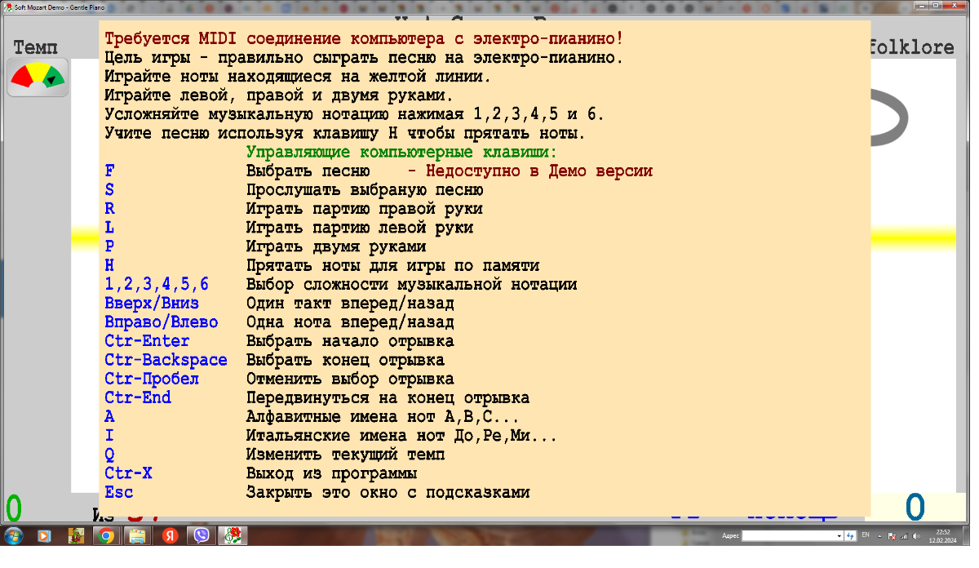The width and height of the screenshot is (979, 568).
Task: Launch Google Chrome from the taskbar
Action: point(104,536)
